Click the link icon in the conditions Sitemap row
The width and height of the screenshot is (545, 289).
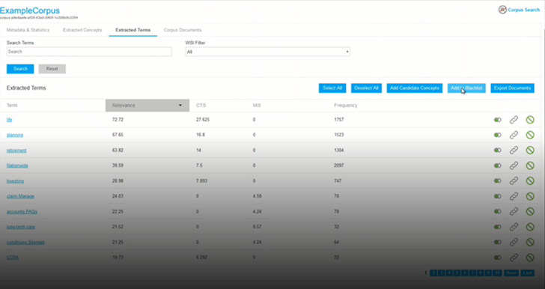tap(514, 242)
